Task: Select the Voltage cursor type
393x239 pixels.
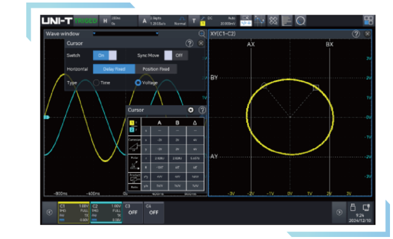Action: pyautogui.click(x=138, y=83)
